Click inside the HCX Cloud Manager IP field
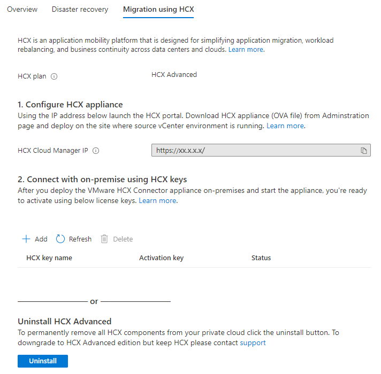Viewport: 381px width, 374px height. tap(252, 151)
